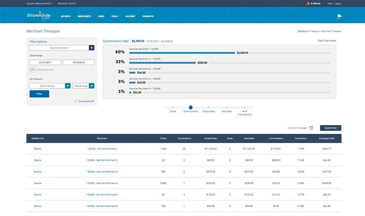Click the start date field 01/01/2017
This screenshot has height=216, width=365.
(x=45, y=62)
